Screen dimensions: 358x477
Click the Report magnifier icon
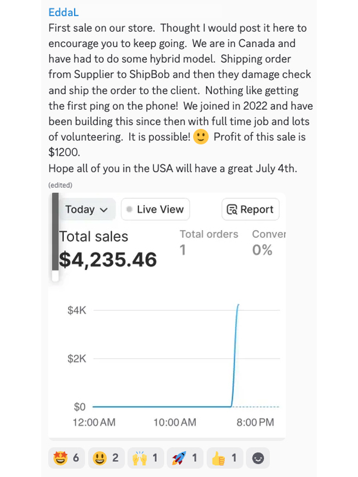click(233, 209)
